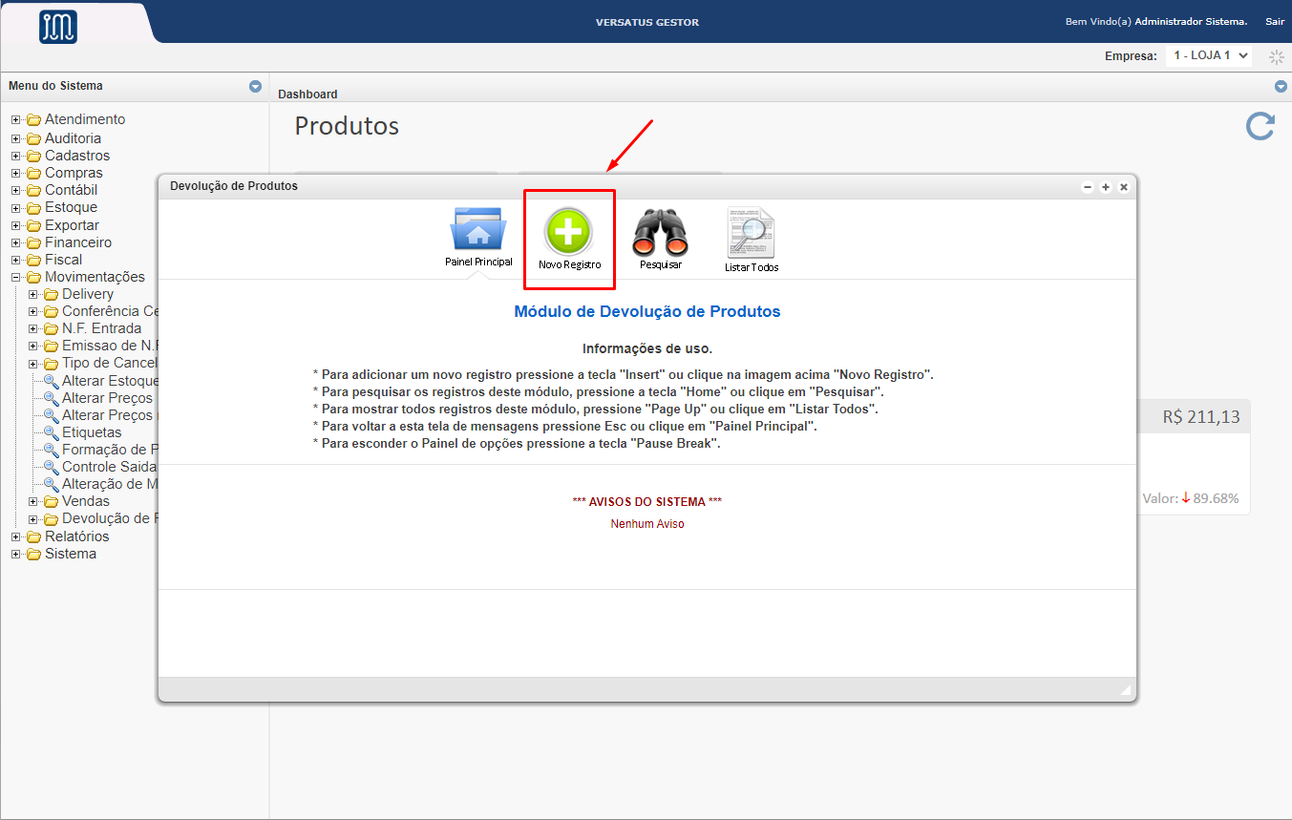Select the Estoque menu item

(71, 207)
